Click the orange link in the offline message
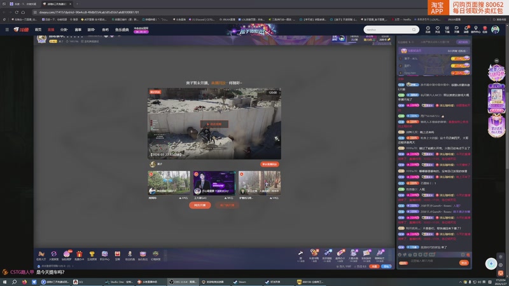 click(219, 83)
